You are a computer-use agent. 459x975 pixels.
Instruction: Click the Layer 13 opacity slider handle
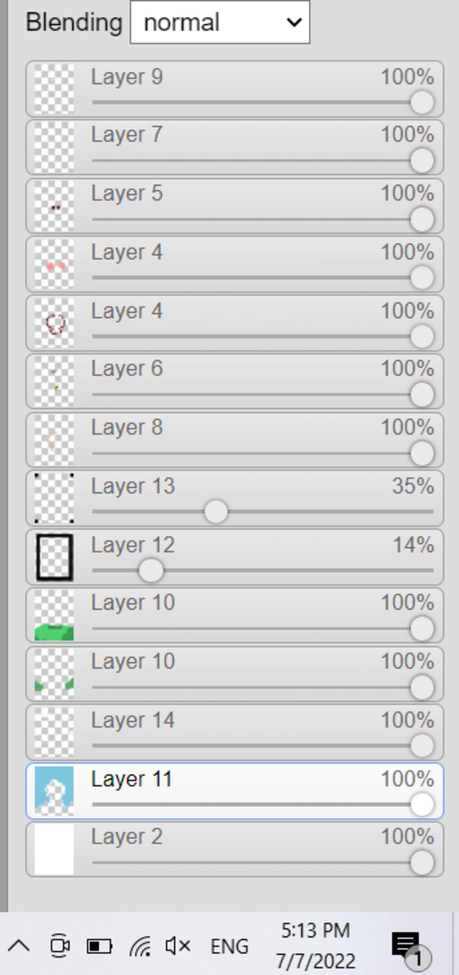[216, 511]
